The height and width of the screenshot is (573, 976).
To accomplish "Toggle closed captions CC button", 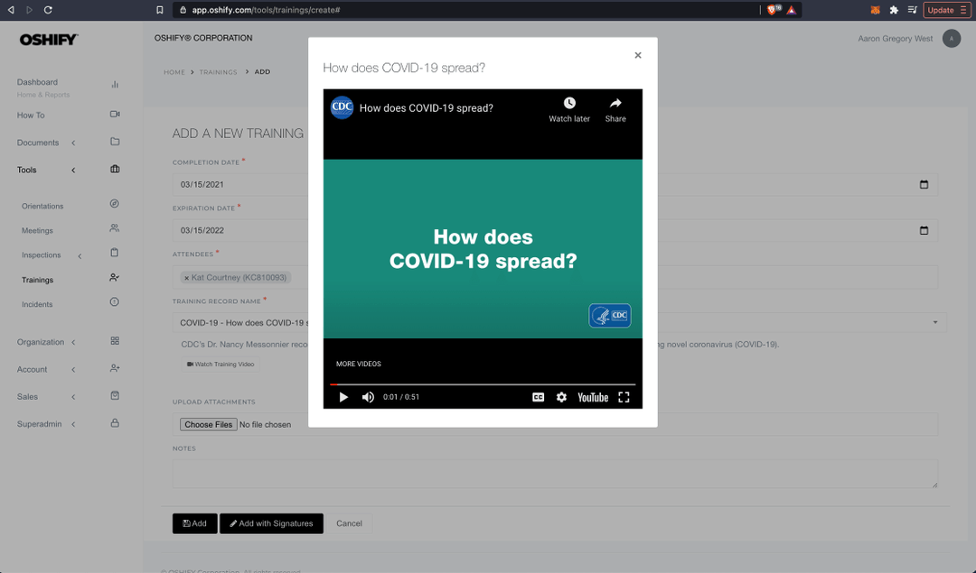I will tap(539, 397).
